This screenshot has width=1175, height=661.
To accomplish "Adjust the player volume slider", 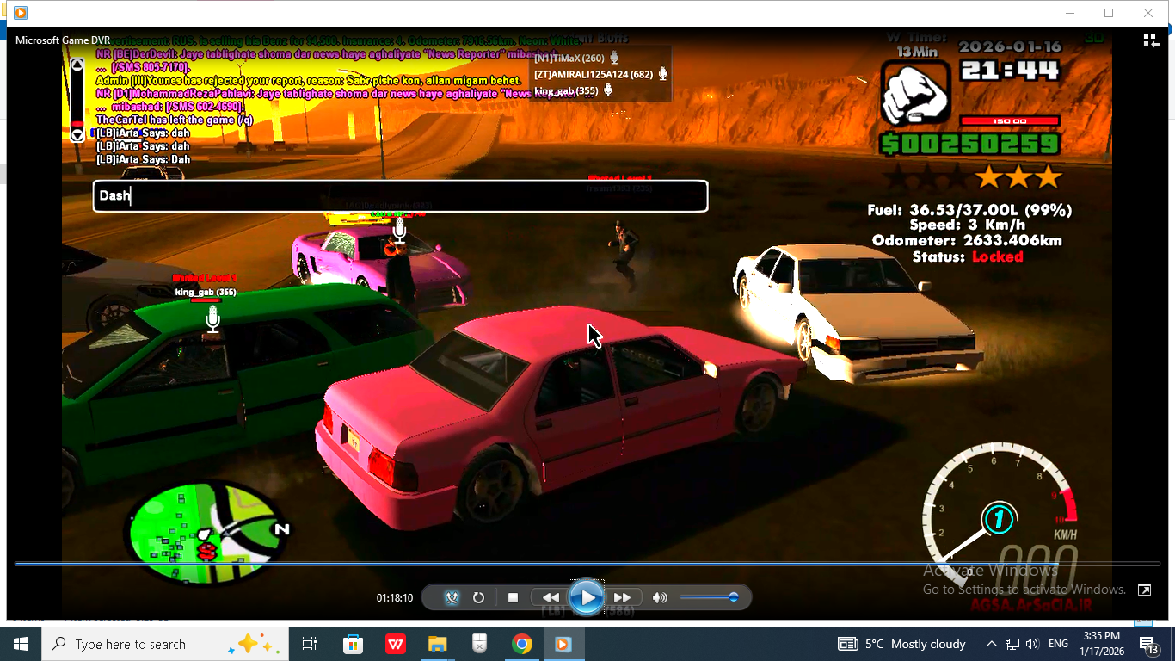I will coord(710,597).
